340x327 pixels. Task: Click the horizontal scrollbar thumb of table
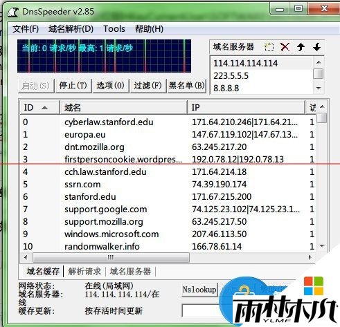(x=111, y=257)
